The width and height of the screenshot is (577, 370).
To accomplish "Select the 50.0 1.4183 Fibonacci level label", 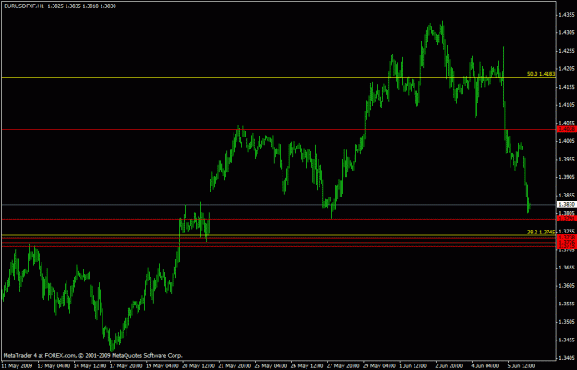I will (x=541, y=74).
